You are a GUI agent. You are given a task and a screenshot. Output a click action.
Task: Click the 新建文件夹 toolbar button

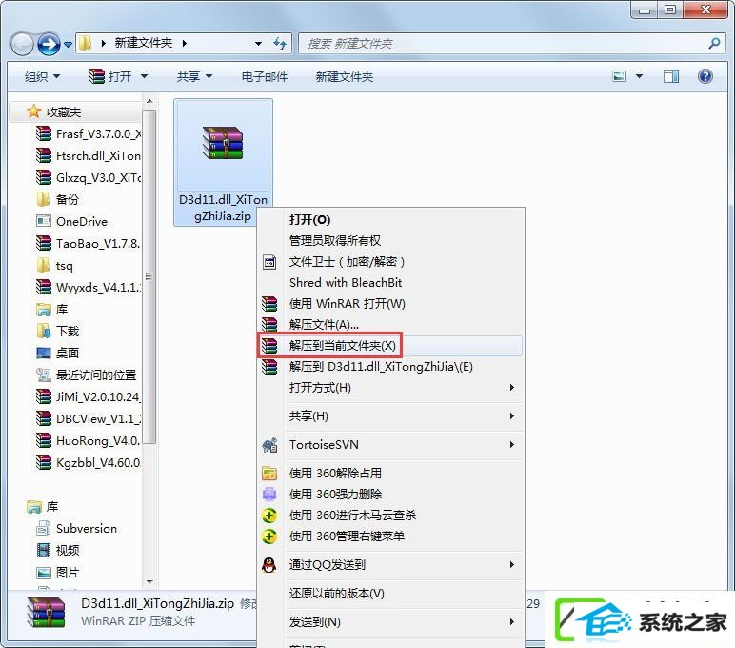[345, 76]
